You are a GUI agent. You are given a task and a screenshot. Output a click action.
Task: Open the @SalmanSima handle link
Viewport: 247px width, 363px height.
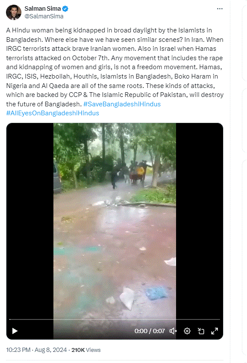tap(44, 16)
